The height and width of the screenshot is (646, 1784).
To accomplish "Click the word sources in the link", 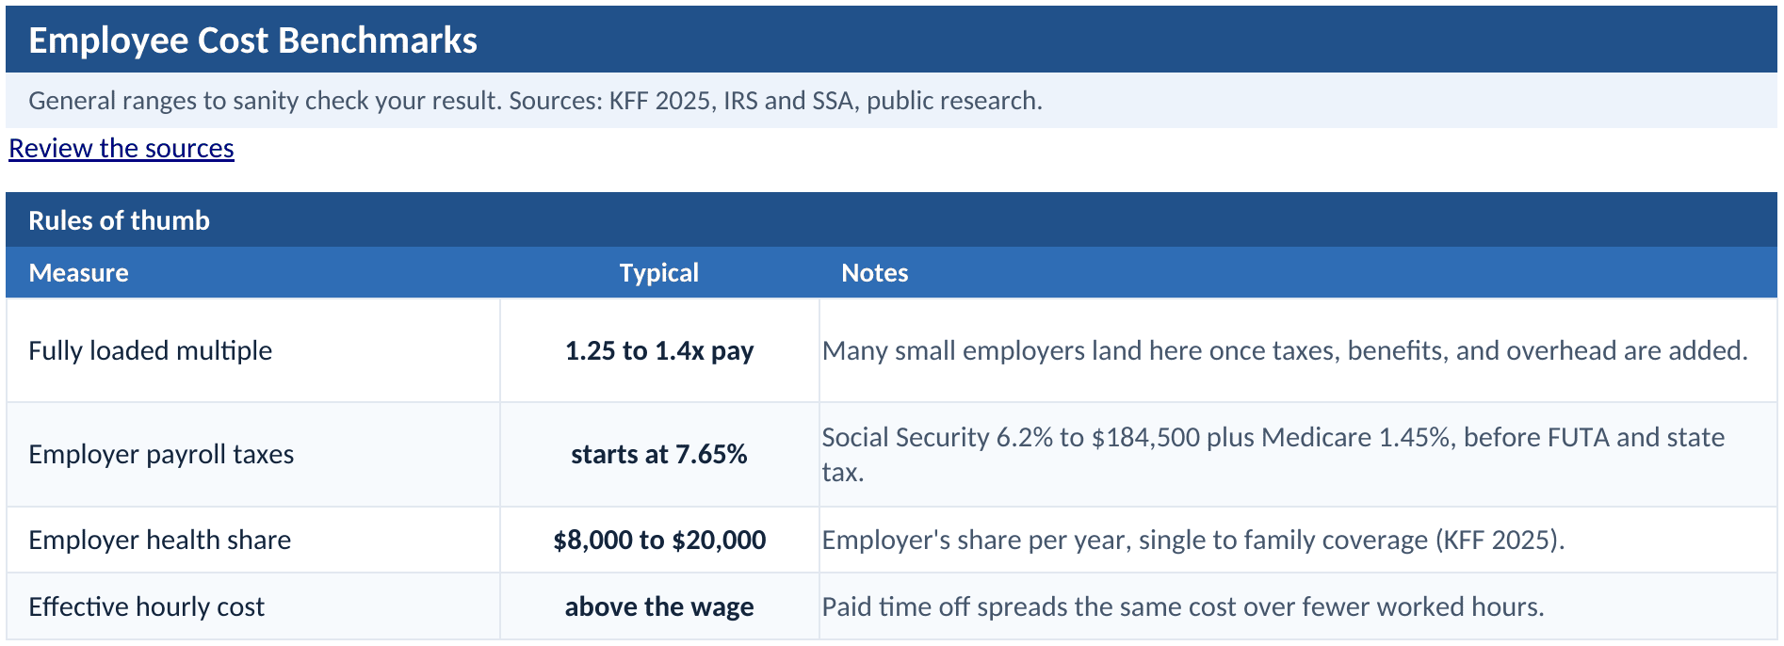I will tap(189, 149).
